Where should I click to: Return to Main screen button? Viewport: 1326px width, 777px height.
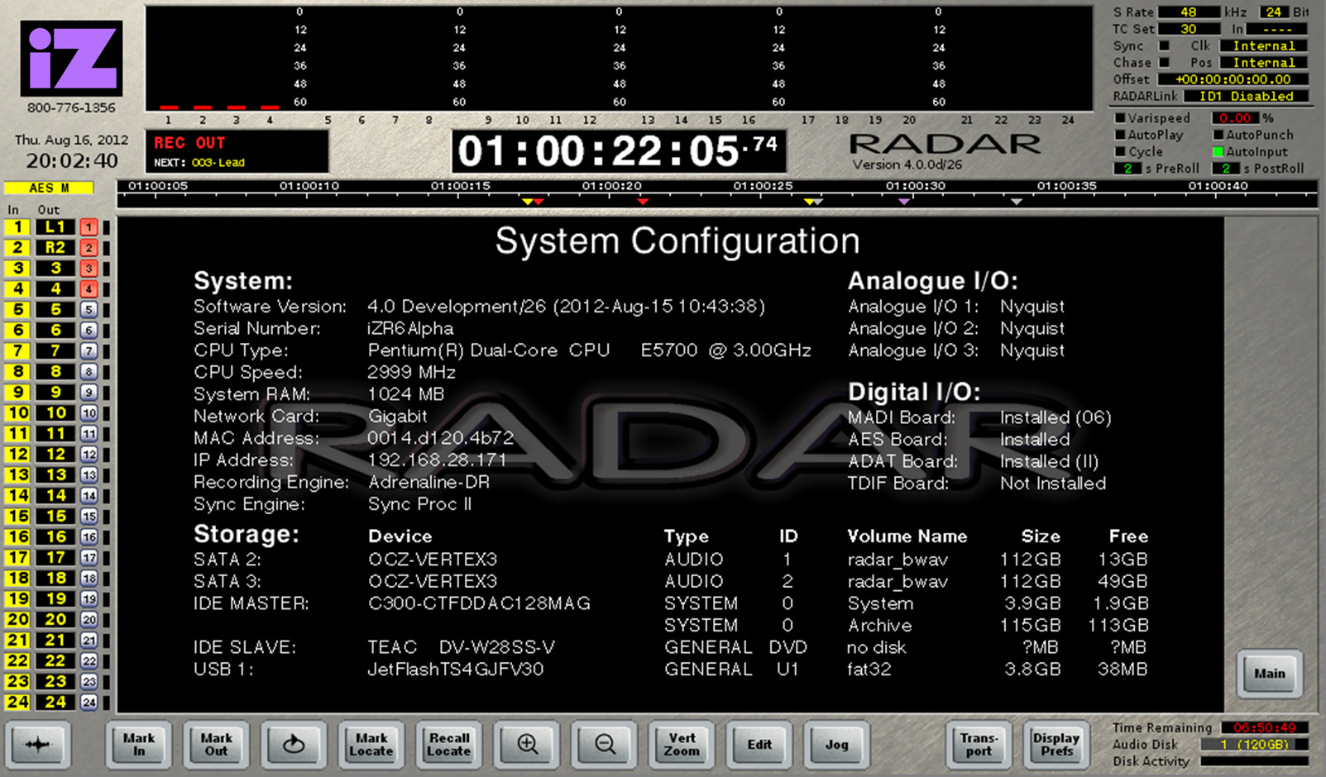[1270, 674]
